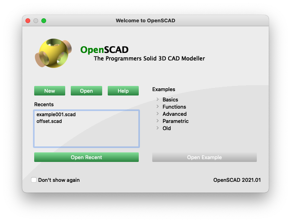Enable the Don't show again checkbox
291x222 pixels.
point(34,180)
